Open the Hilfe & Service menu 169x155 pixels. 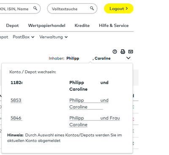[114, 26]
